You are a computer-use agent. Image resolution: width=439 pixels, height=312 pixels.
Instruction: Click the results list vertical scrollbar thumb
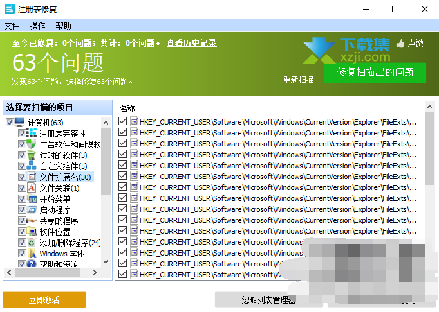click(x=429, y=148)
